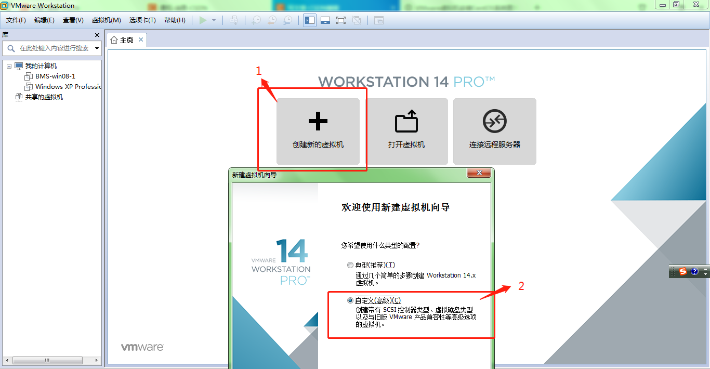Select the BMS-win08-1 virtual machine
Viewport: 710px width, 369px height.
click(55, 76)
